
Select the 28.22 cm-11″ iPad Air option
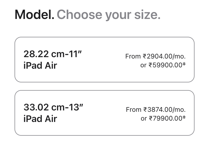click(x=104, y=60)
